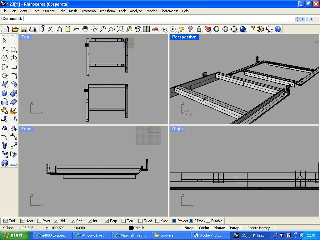Click the Command input field

click(156, 19)
